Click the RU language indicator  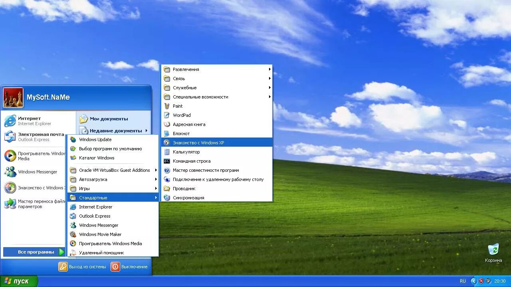(x=463, y=281)
